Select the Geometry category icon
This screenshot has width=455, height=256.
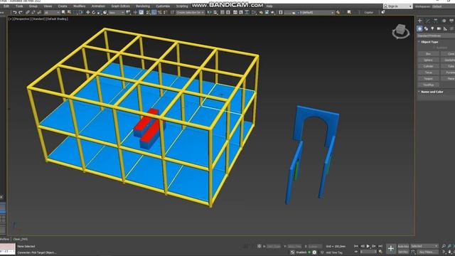tap(419, 28)
